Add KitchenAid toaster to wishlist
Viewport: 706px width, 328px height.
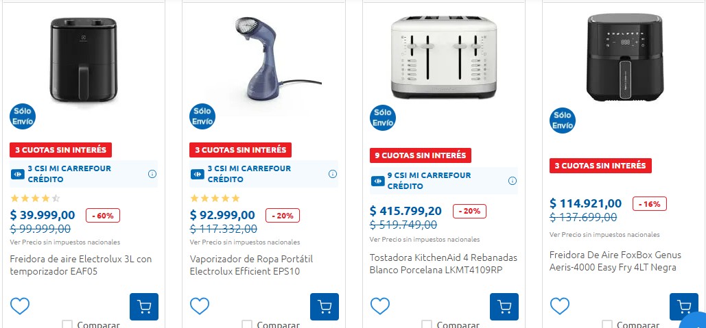380,306
